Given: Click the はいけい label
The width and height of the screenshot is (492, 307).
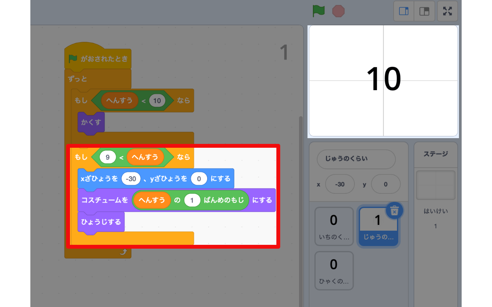Looking at the screenshot, I should point(435,211).
